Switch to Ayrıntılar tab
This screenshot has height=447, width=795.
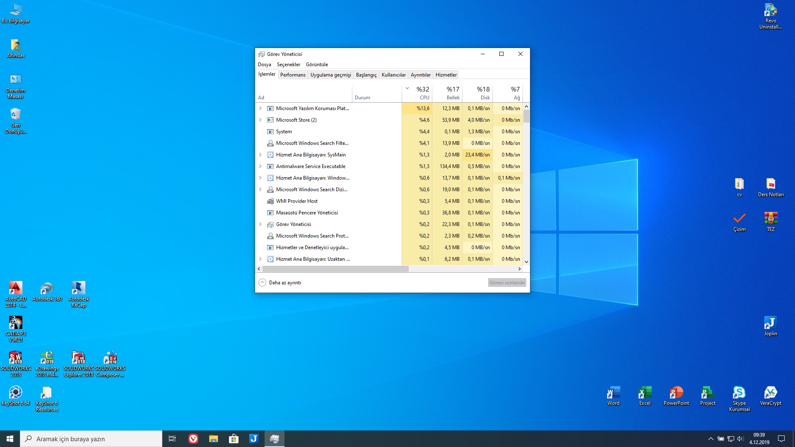tap(421, 75)
